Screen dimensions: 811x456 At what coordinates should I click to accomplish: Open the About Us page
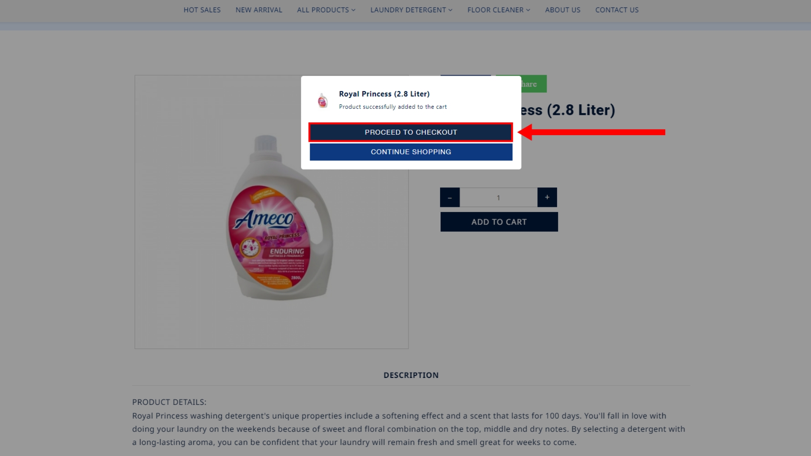tap(563, 10)
